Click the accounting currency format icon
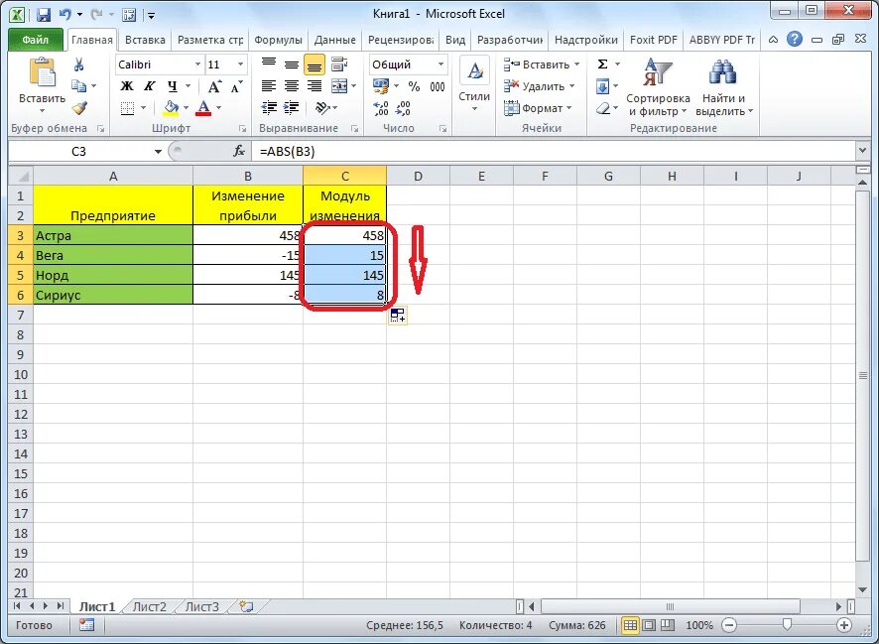 pyautogui.click(x=381, y=86)
